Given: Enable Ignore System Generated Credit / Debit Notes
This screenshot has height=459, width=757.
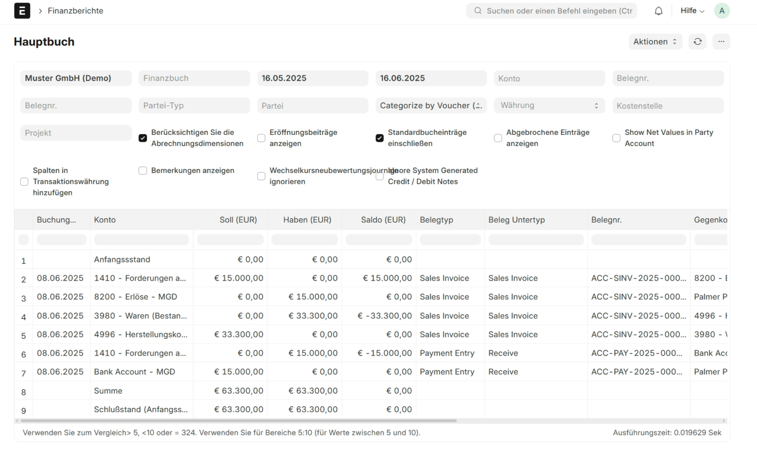Looking at the screenshot, I should pos(379,176).
